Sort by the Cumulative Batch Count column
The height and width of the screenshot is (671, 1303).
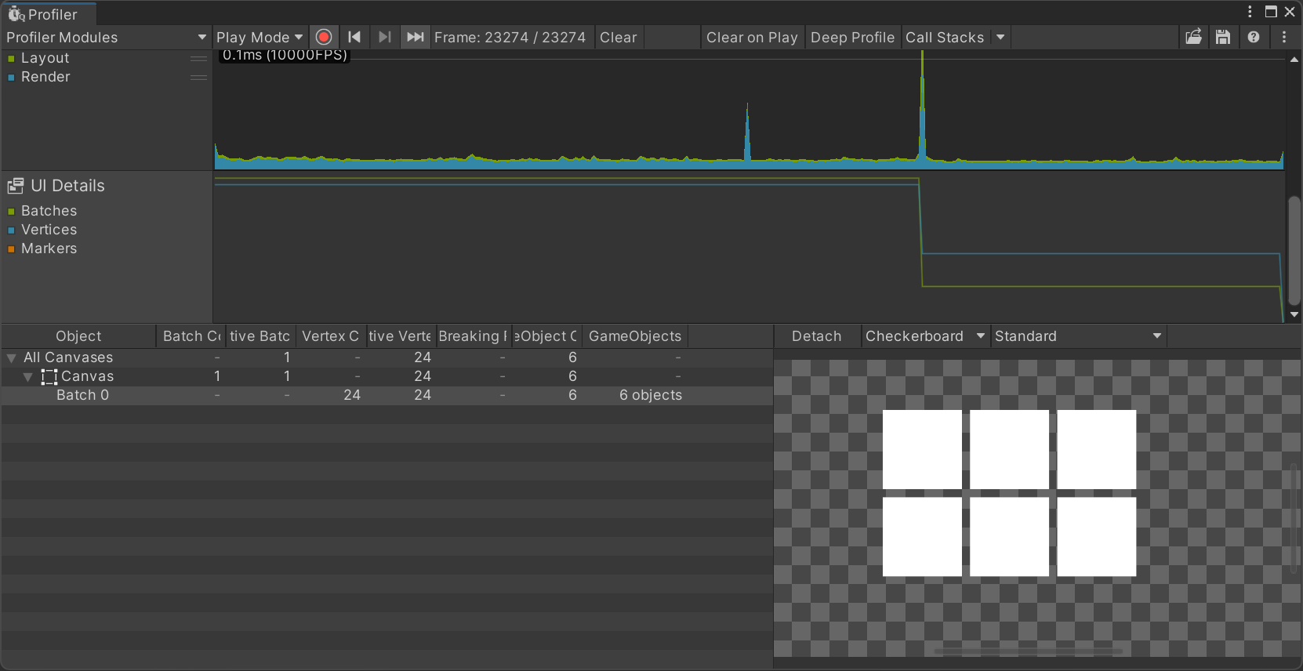point(260,336)
